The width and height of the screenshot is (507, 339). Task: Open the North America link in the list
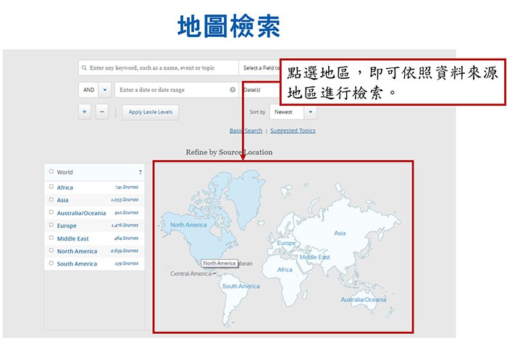[x=77, y=251]
